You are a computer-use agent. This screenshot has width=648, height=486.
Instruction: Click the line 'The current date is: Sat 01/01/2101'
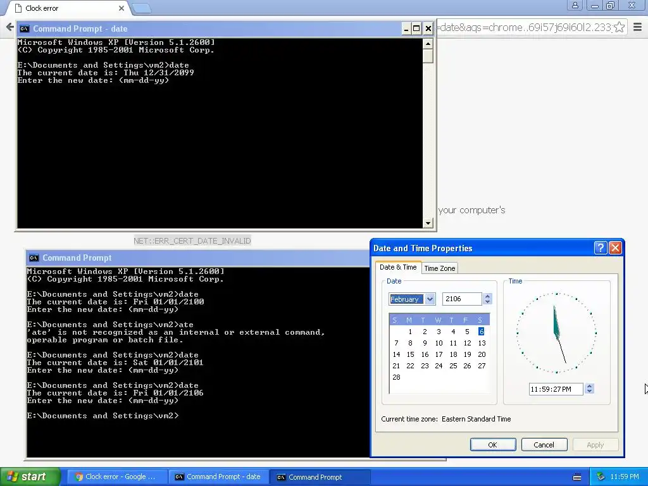tap(115, 363)
